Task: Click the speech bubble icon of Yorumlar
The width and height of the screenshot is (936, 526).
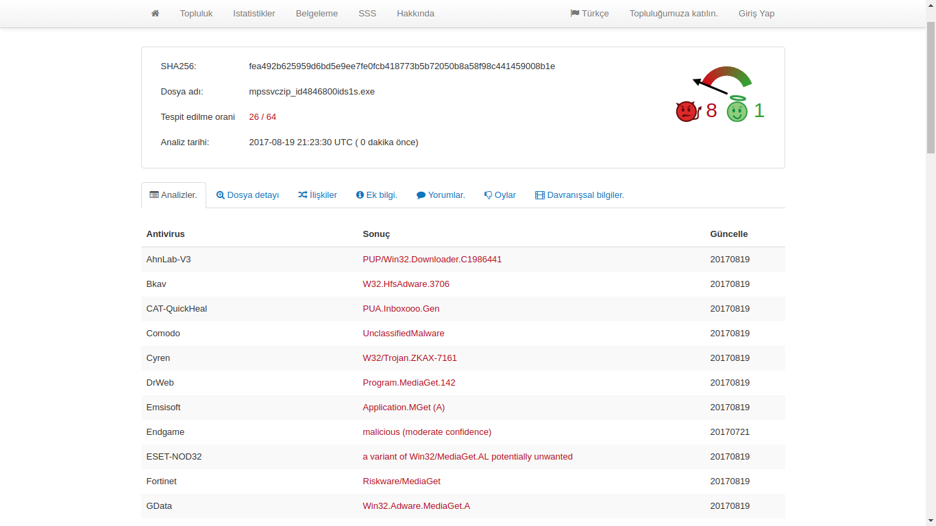Action: pyautogui.click(x=421, y=195)
